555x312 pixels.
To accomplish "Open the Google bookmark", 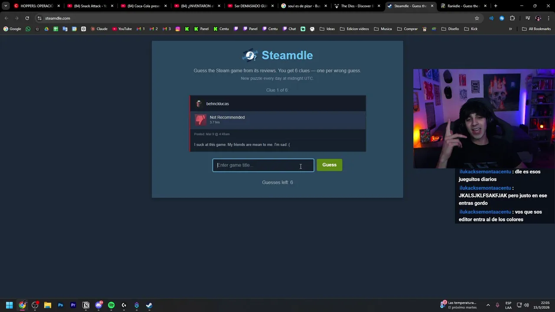I will coord(12,29).
